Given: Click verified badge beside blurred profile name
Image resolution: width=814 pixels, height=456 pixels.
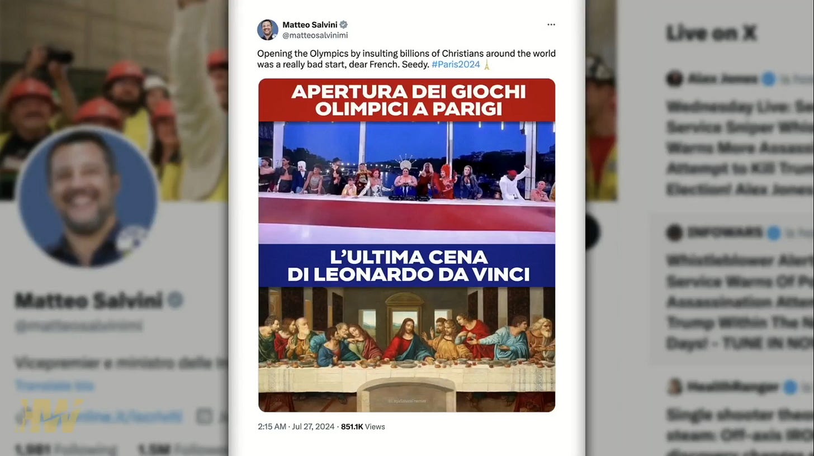Looking at the screenshot, I should 176,301.
